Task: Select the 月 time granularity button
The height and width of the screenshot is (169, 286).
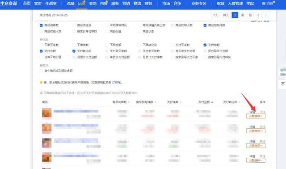Action: 250,15
